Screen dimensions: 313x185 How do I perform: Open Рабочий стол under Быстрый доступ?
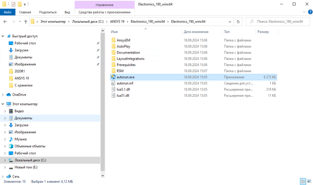(x=25, y=43)
